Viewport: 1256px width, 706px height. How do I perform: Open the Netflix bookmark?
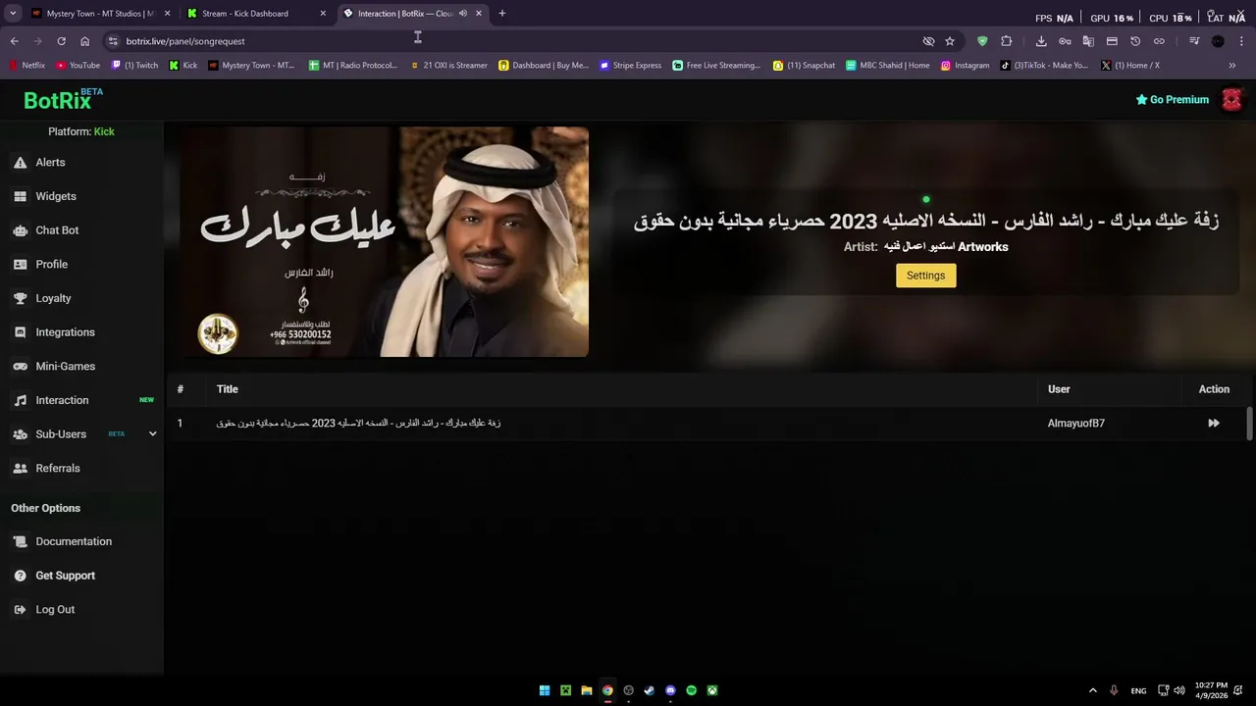[26, 66]
